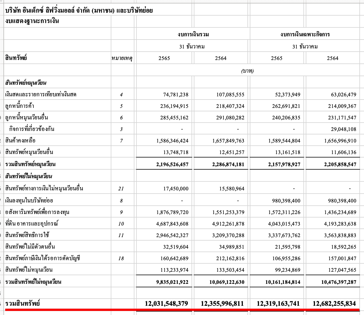
Task: Select the สินทรัพย์สิทธิการใช้ label
Action: coord(27,235)
